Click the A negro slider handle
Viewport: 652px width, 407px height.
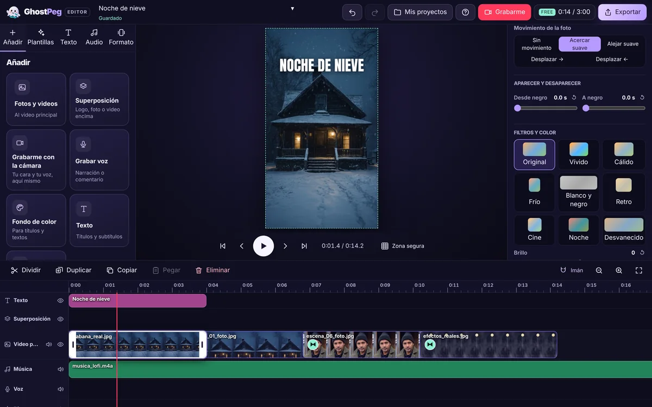tap(586, 108)
